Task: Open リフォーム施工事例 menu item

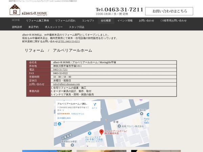Action: (38, 21)
